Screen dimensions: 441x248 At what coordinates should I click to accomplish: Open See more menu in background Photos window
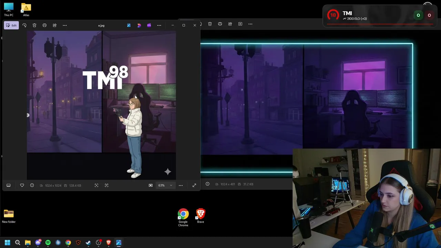coord(250,24)
